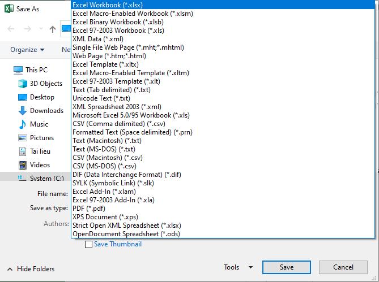Screen dimensions: 379x282
Task: Choose Web Page (*.htm;*.html) type
Action: [x=223, y=56]
